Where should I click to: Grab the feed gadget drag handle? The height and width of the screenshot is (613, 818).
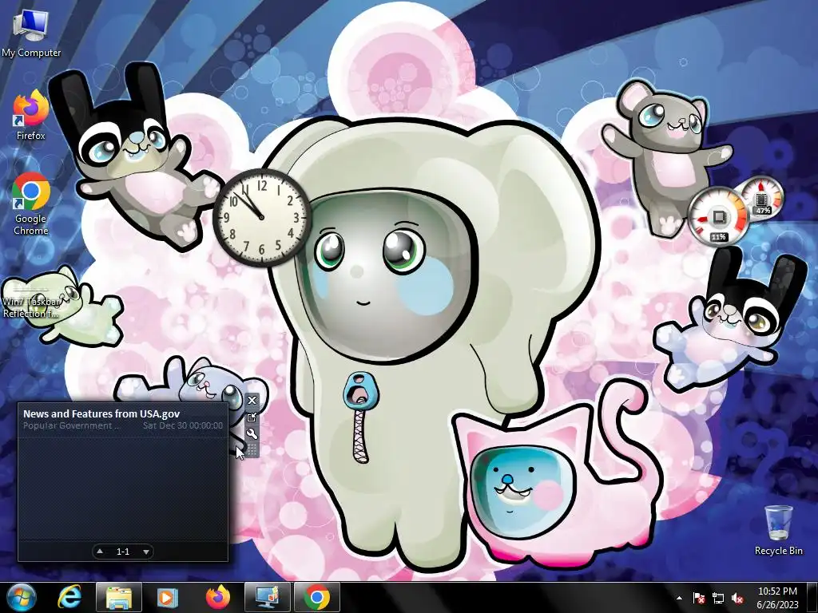252,450
